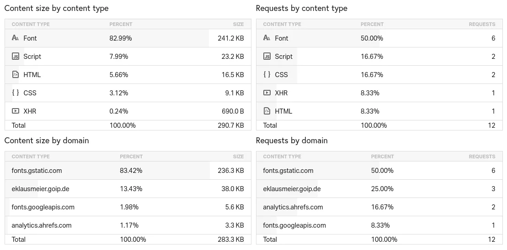Click the CSS braces icon in Requests table
The width and height of the screenshot is (507, 250).
click(x=267, y=75)
